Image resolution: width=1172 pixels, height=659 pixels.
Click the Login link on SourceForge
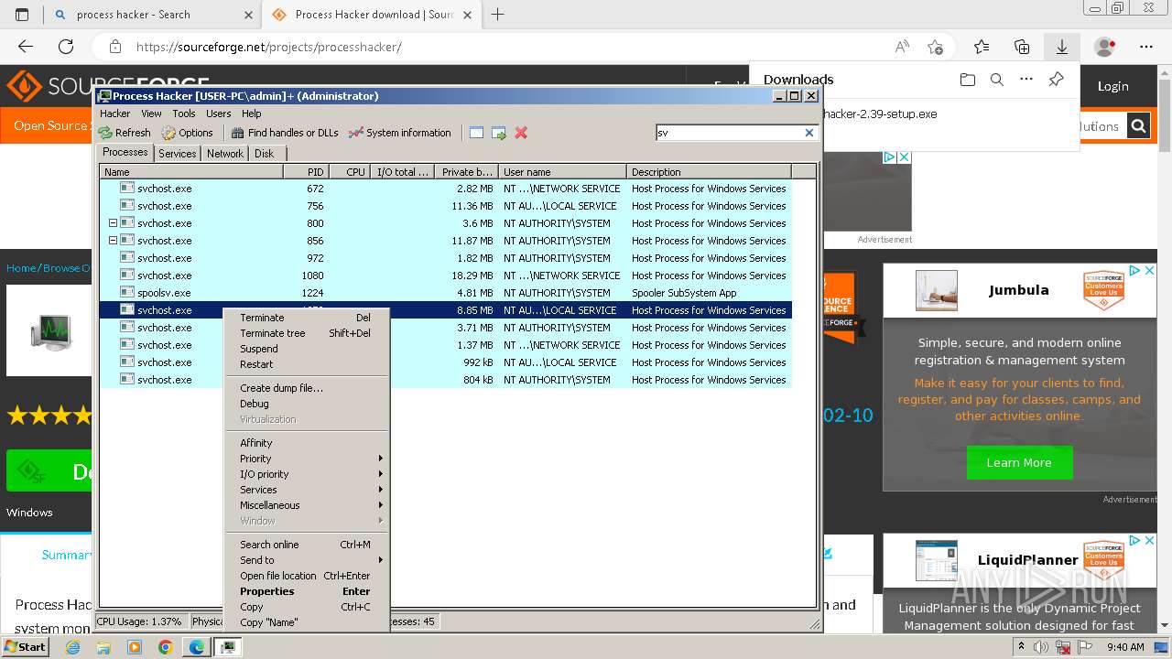[1113, 86]
